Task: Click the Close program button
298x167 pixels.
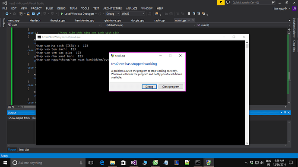Action: tap(171, 87)
